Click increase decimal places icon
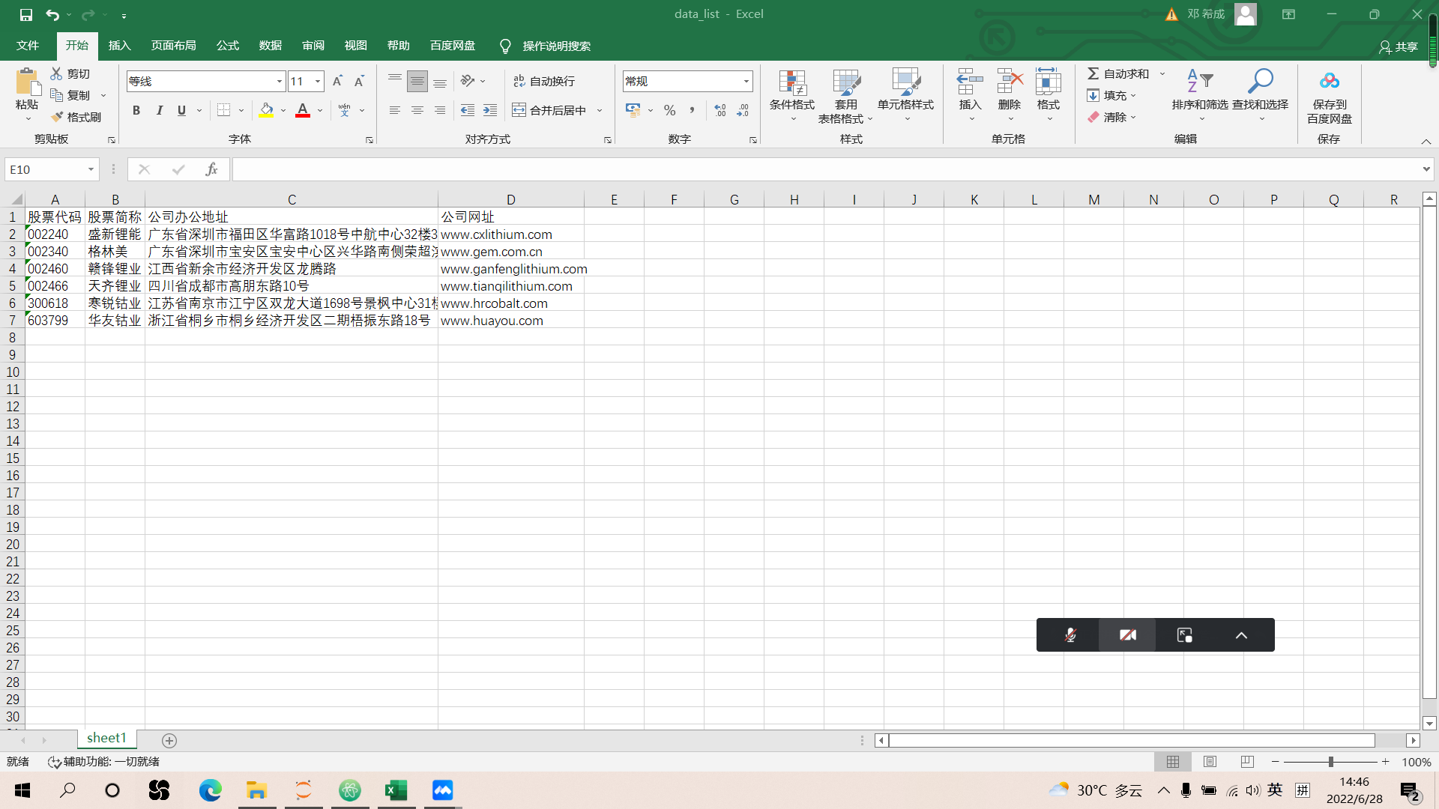The image size is (1439, 809). point(720,110)
